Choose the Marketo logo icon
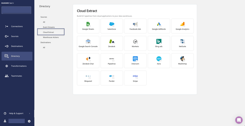The height and width of the screenshot is (126, 245). pos(135,42)
